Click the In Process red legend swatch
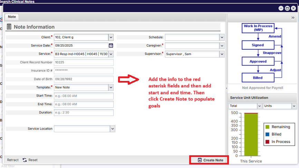 pyautogui.click(x=267, y=141)
